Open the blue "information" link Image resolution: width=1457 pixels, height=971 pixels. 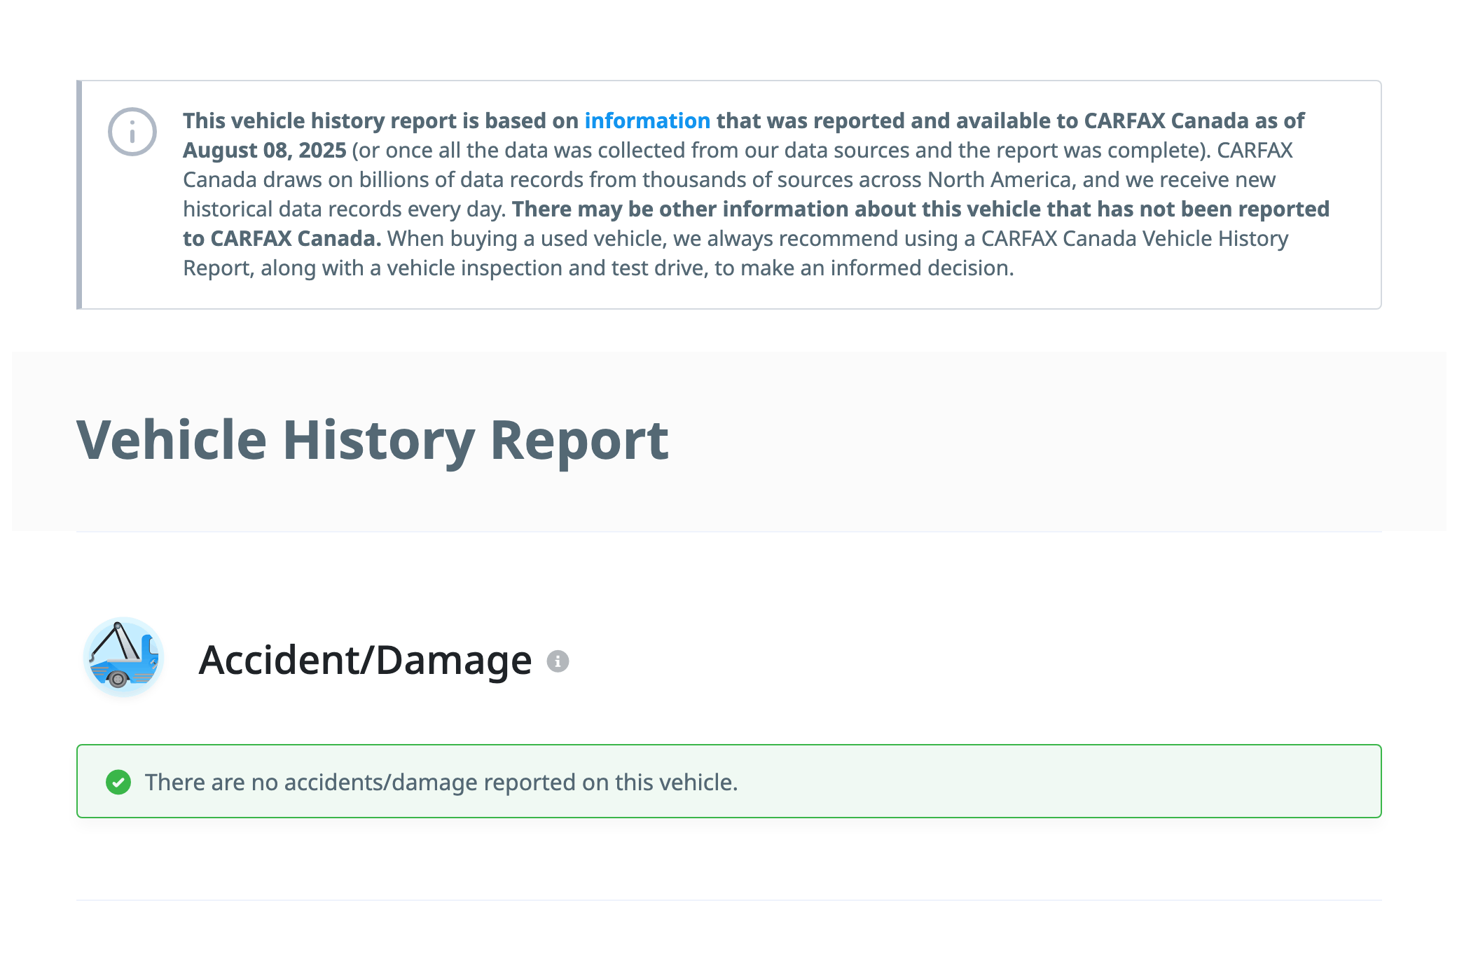pos(647,120)
